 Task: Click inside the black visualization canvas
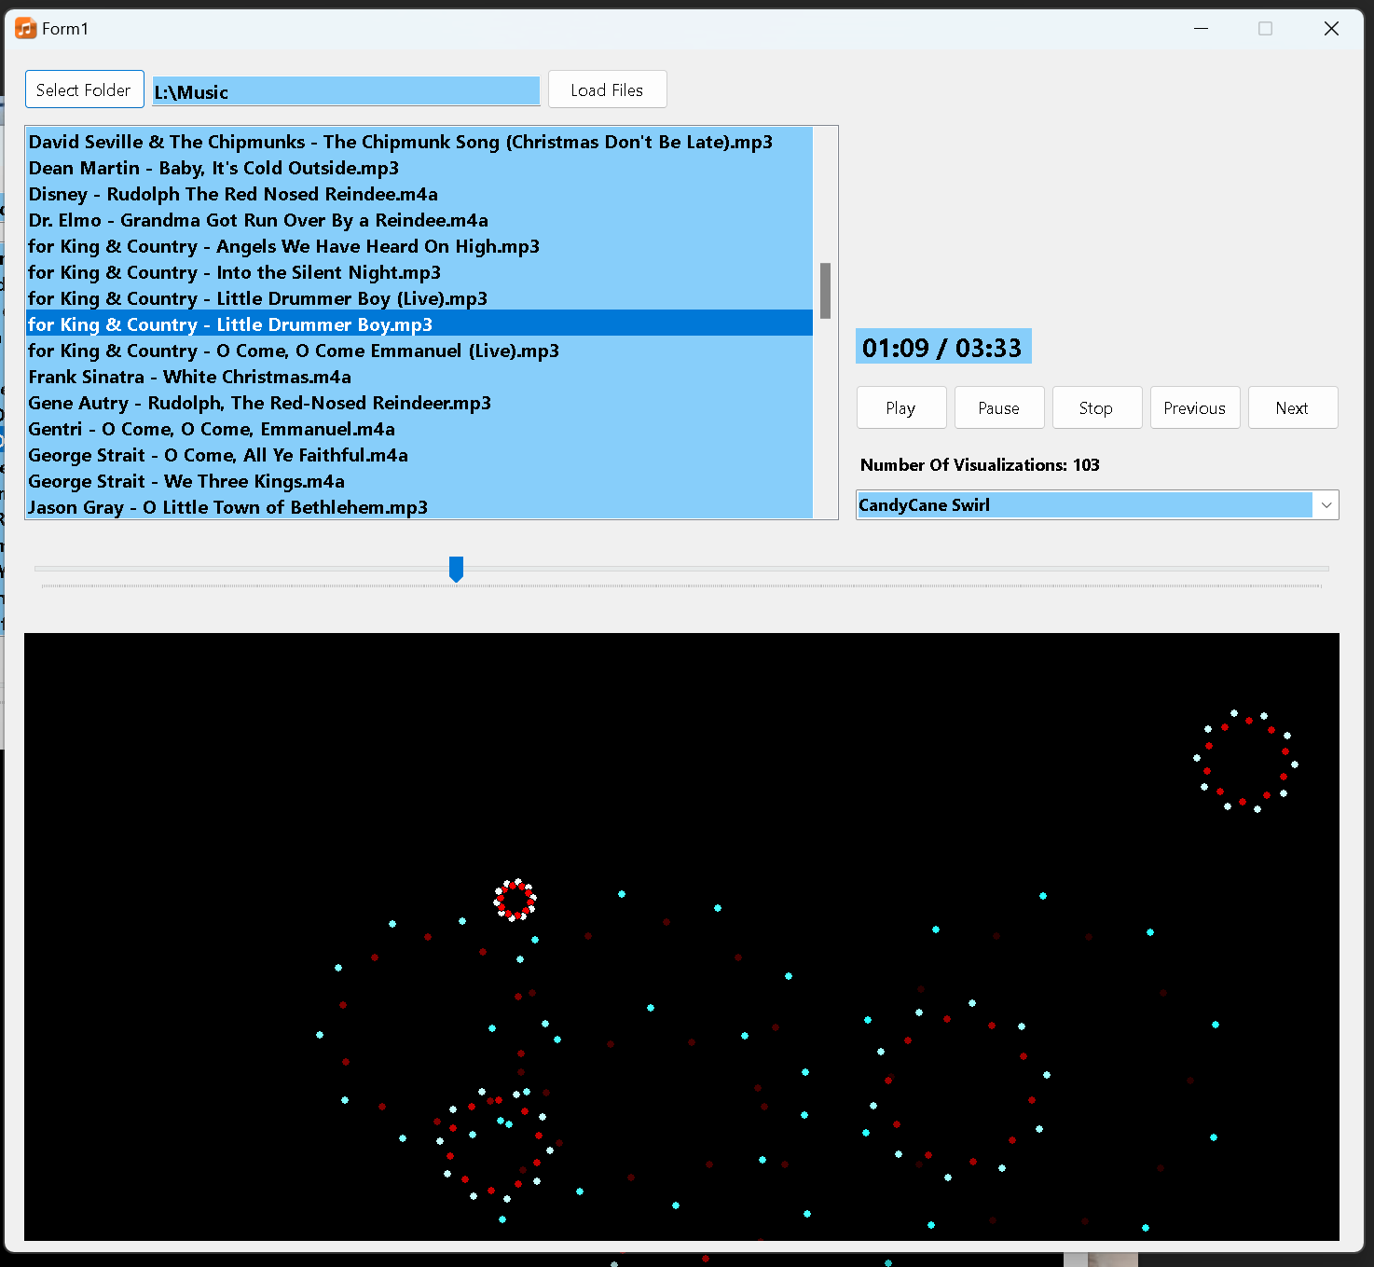pyautogui.click(x=681, y=936)
